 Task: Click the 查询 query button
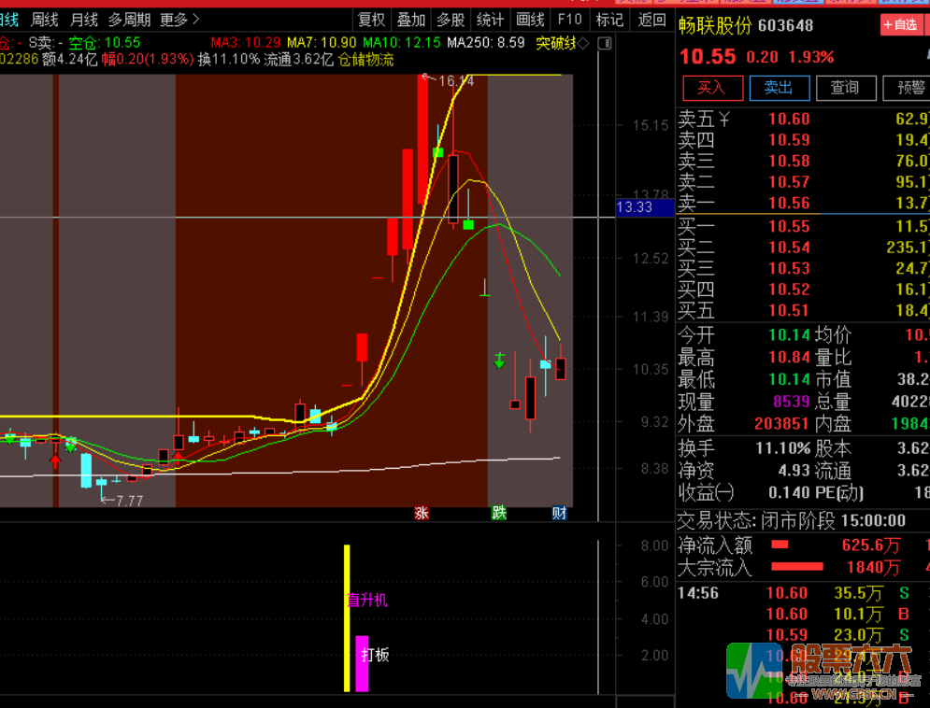846,89
